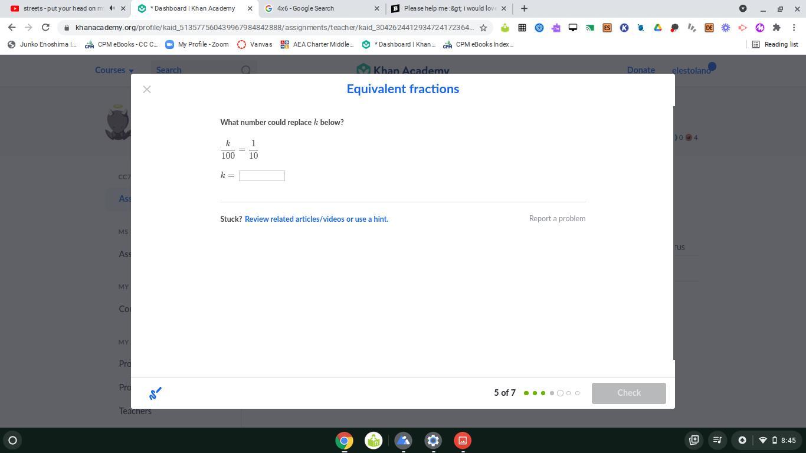Open the green cast extension
The width and height of the screenshot is (806, 453).
click(590, 28)
